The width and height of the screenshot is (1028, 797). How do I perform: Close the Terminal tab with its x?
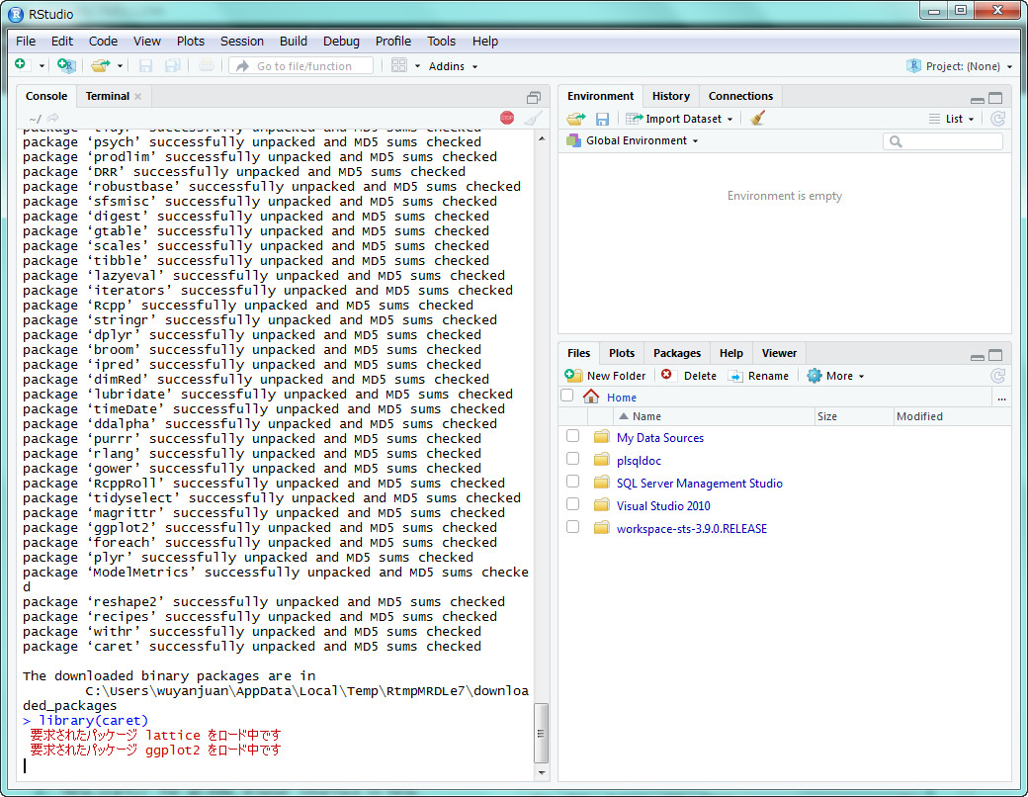click(137, 97)
